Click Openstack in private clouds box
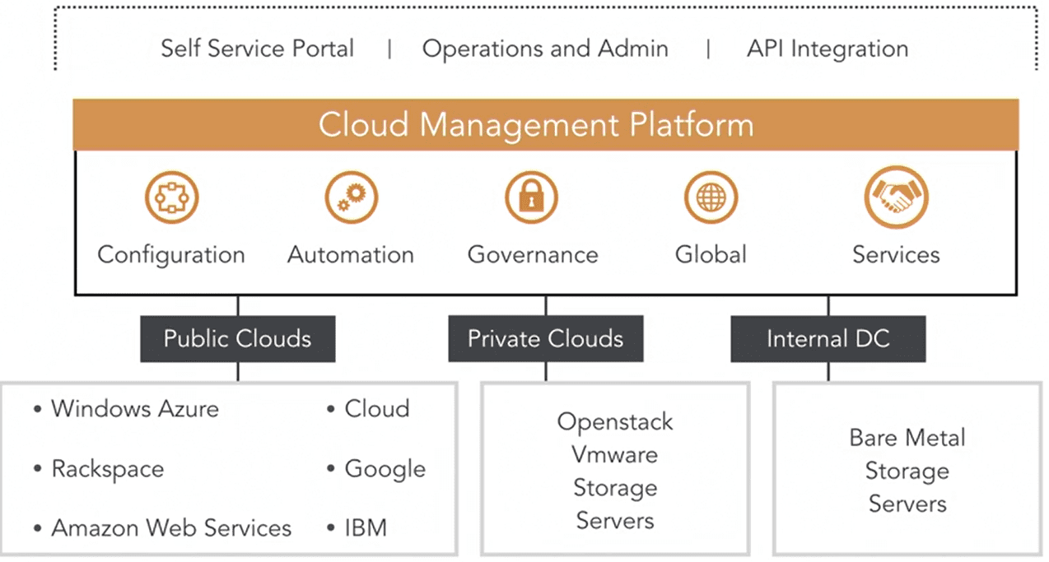Image resolution: width=1049 pixels, height=562 pixels. point(615,422)
